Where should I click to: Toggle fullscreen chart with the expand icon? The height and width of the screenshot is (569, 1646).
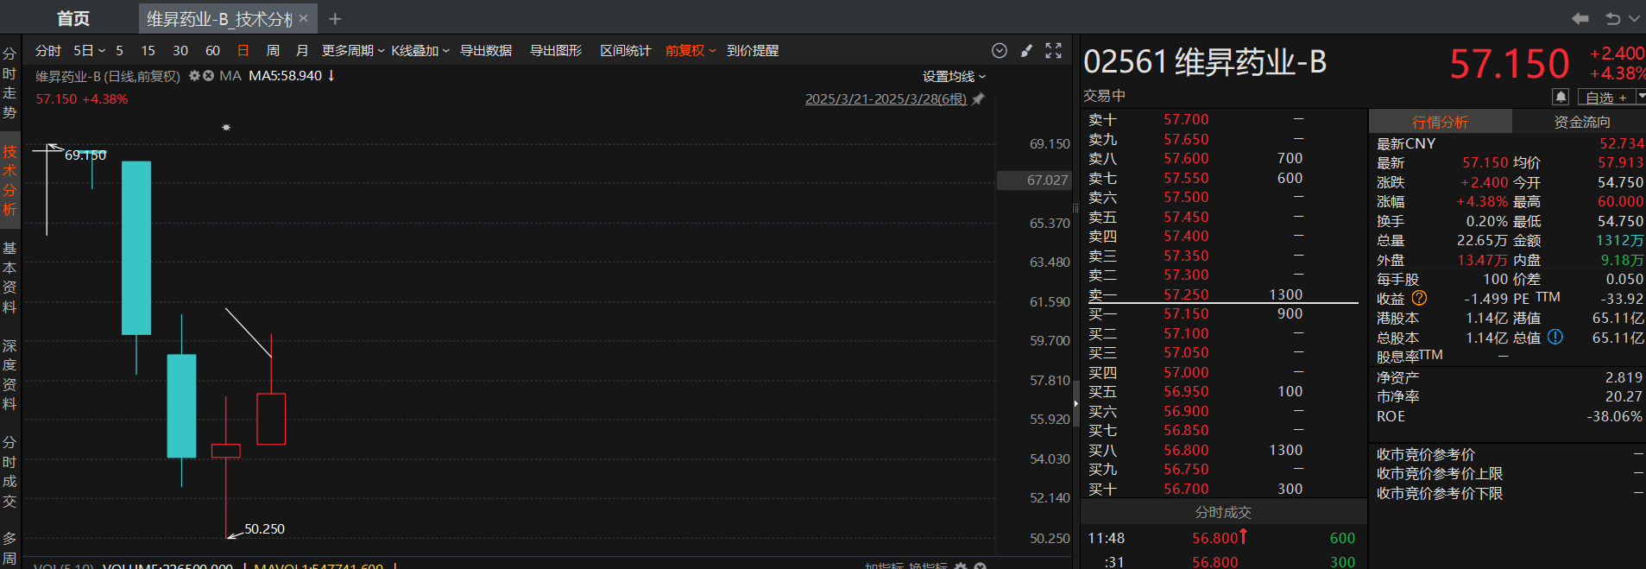(1054, 51)
